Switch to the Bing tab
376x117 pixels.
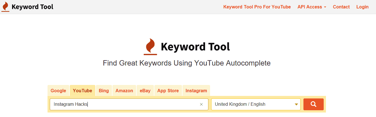[x=104, y=91]
